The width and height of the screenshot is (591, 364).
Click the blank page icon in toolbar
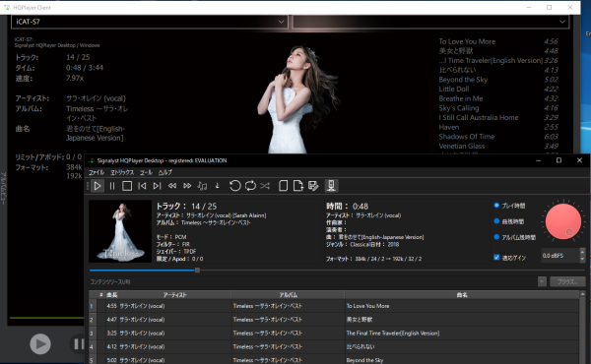coord(283,186)
